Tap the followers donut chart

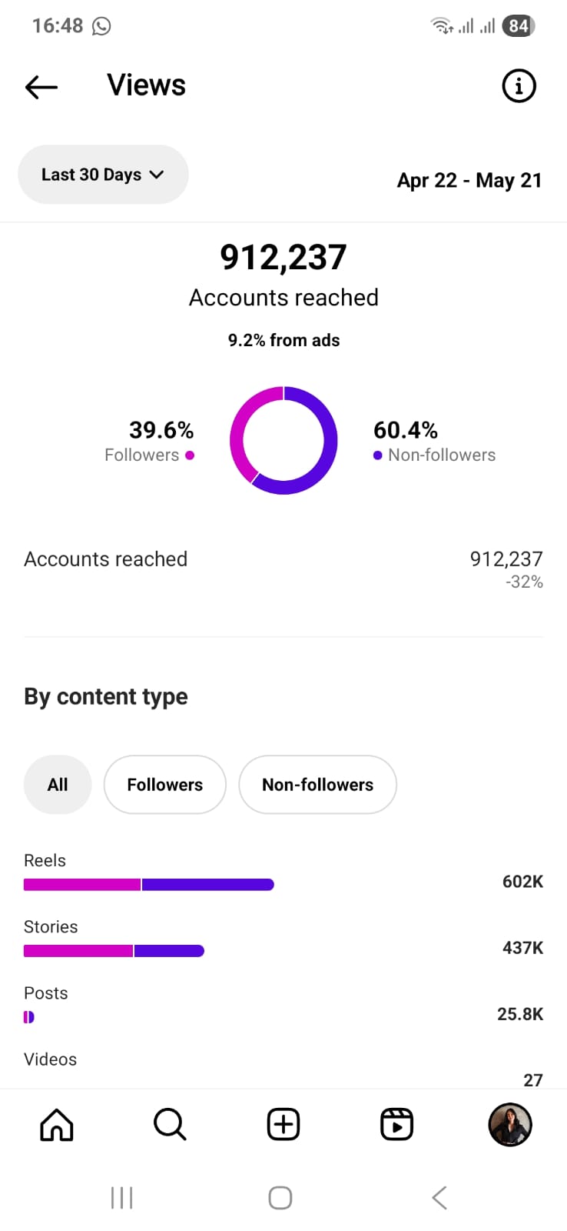[283, 440]
